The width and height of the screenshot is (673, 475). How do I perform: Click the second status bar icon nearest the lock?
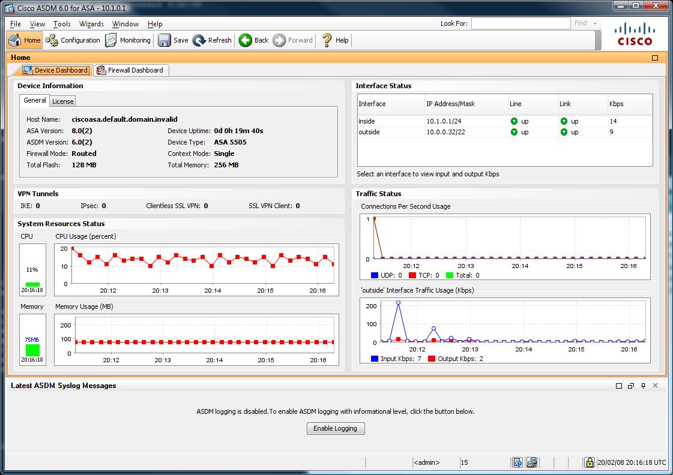click(532, 462)
